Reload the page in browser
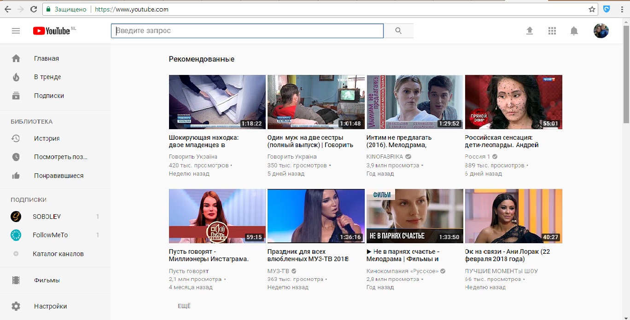The height and width of the screenshot is (320, 630). coord(34,9)
